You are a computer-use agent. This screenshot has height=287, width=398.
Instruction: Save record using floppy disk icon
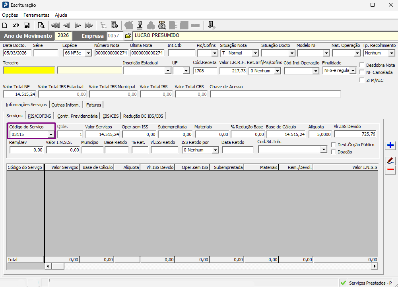(27, 25)
